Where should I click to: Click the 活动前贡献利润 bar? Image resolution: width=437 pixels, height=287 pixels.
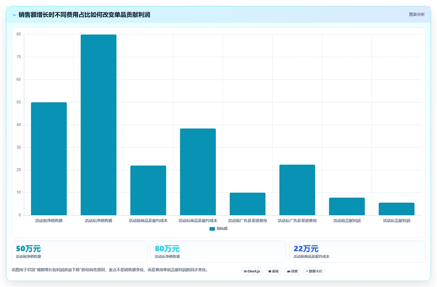(347, 206)
